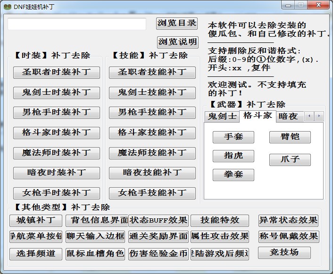Image resolution: width=333 pixels, height=274 pixels.
Task: Minimize the DNF娃娃机补丁 window
Action: [288, 5]
